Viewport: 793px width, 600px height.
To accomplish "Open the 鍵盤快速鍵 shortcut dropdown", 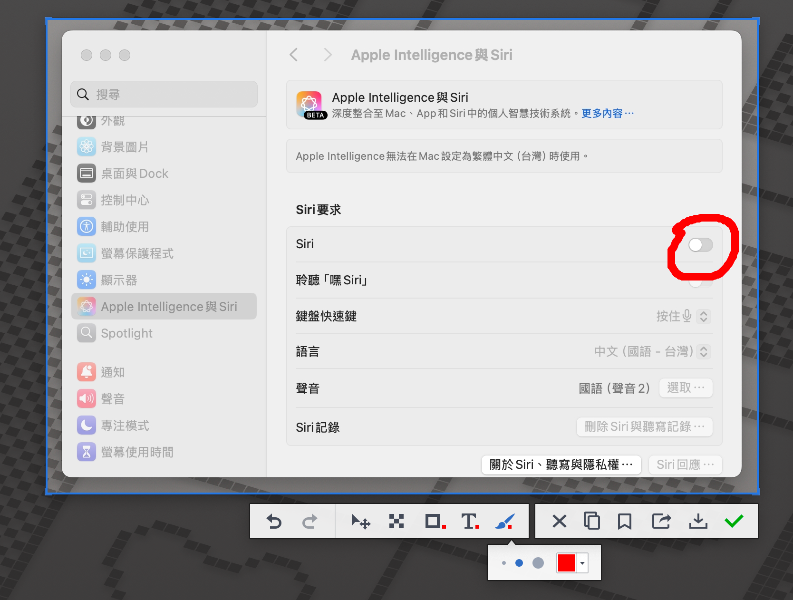I will tap(704, 317).
